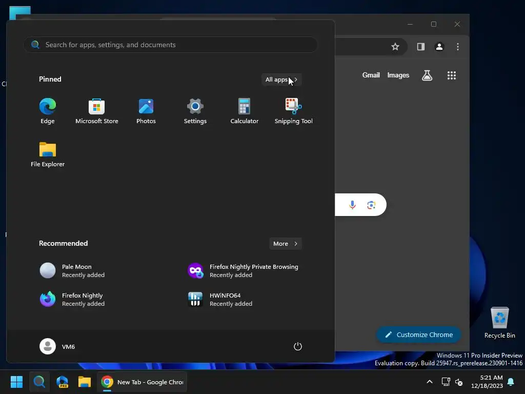Viewport: 525px width, 394px height.
Task: Show hidden system tray icons
Action: pos(430,382)
